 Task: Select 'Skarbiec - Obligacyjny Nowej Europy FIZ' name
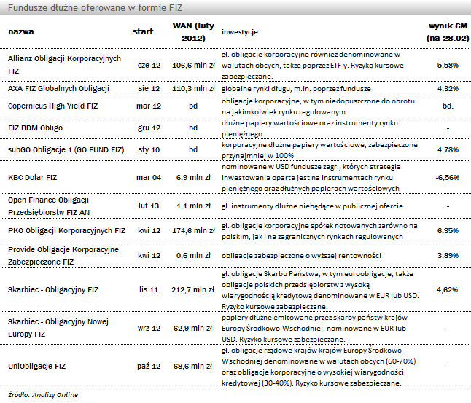click(58, 328)
